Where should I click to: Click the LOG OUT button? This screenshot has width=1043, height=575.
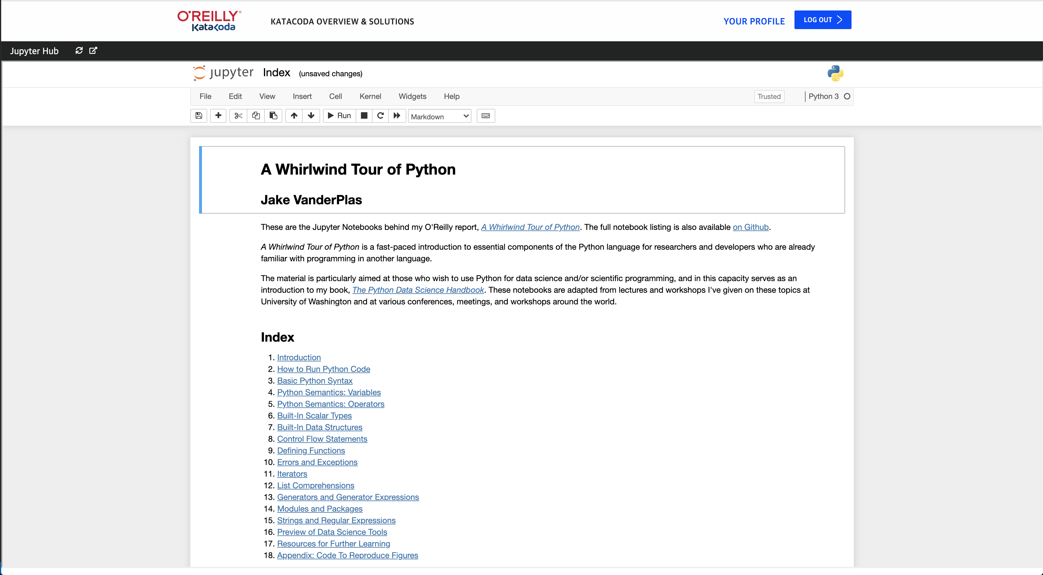(822, 19)
